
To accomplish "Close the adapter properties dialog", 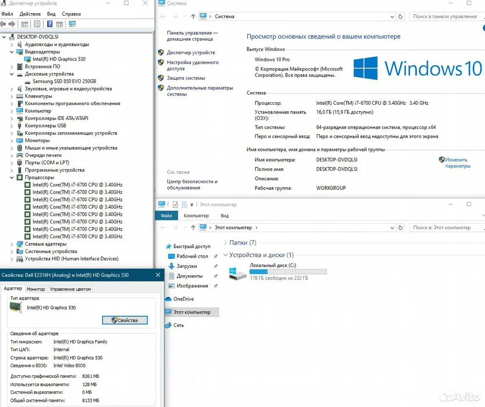I will (158, 275).
